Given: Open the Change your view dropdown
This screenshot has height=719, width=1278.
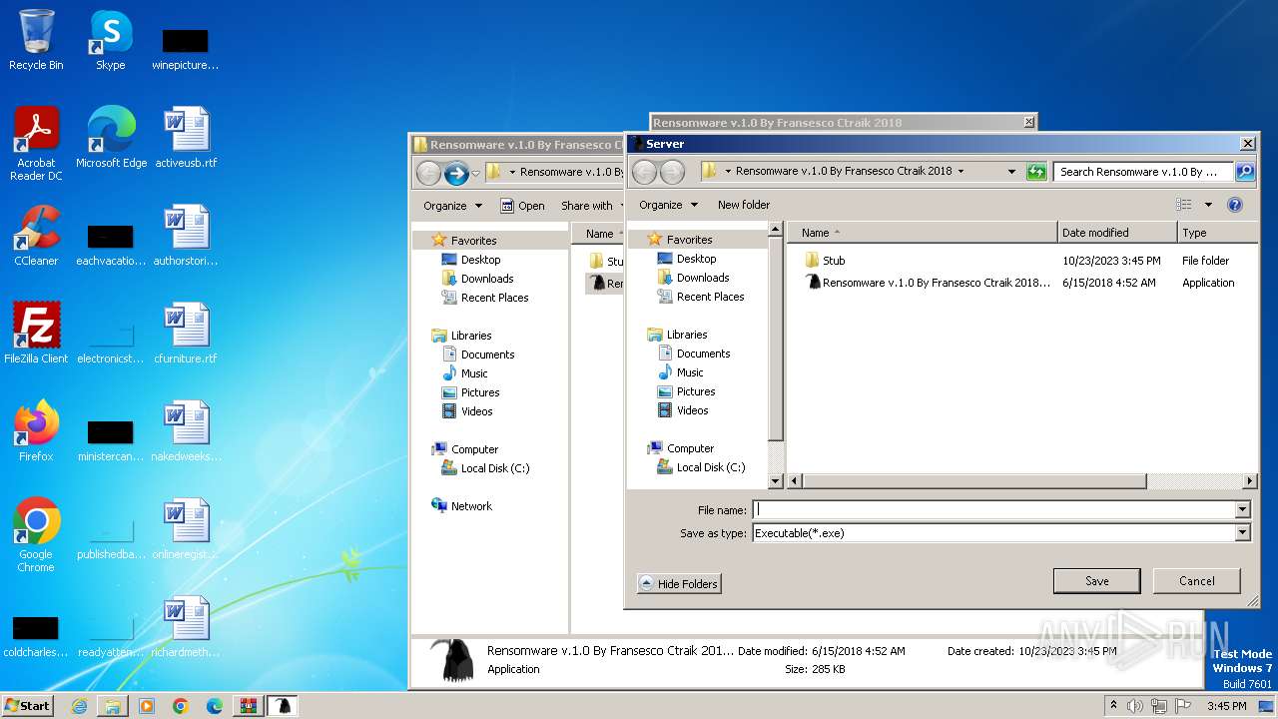Looking at the screenshot, I should pos(1208,205).
